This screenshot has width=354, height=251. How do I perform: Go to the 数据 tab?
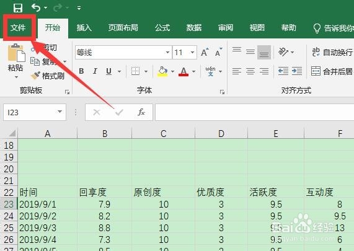194,27
